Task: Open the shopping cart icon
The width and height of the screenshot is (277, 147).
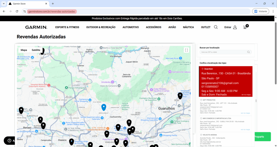Action: tap(245, 27)
